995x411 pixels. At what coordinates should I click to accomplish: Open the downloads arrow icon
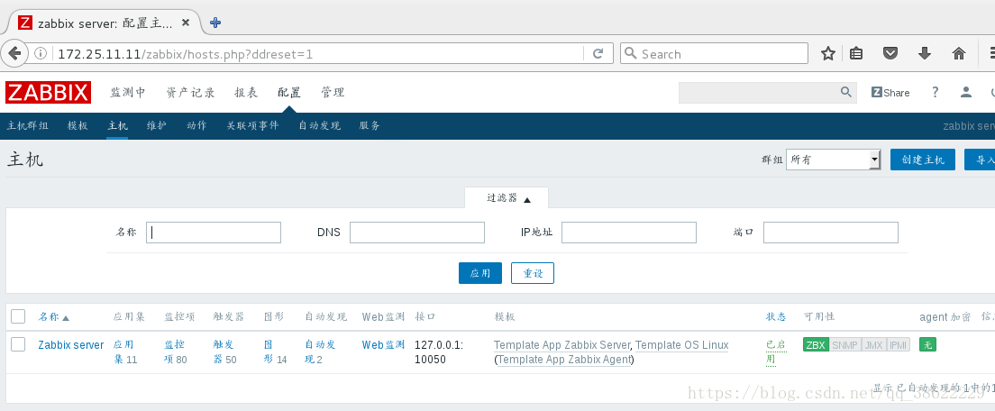925,54
